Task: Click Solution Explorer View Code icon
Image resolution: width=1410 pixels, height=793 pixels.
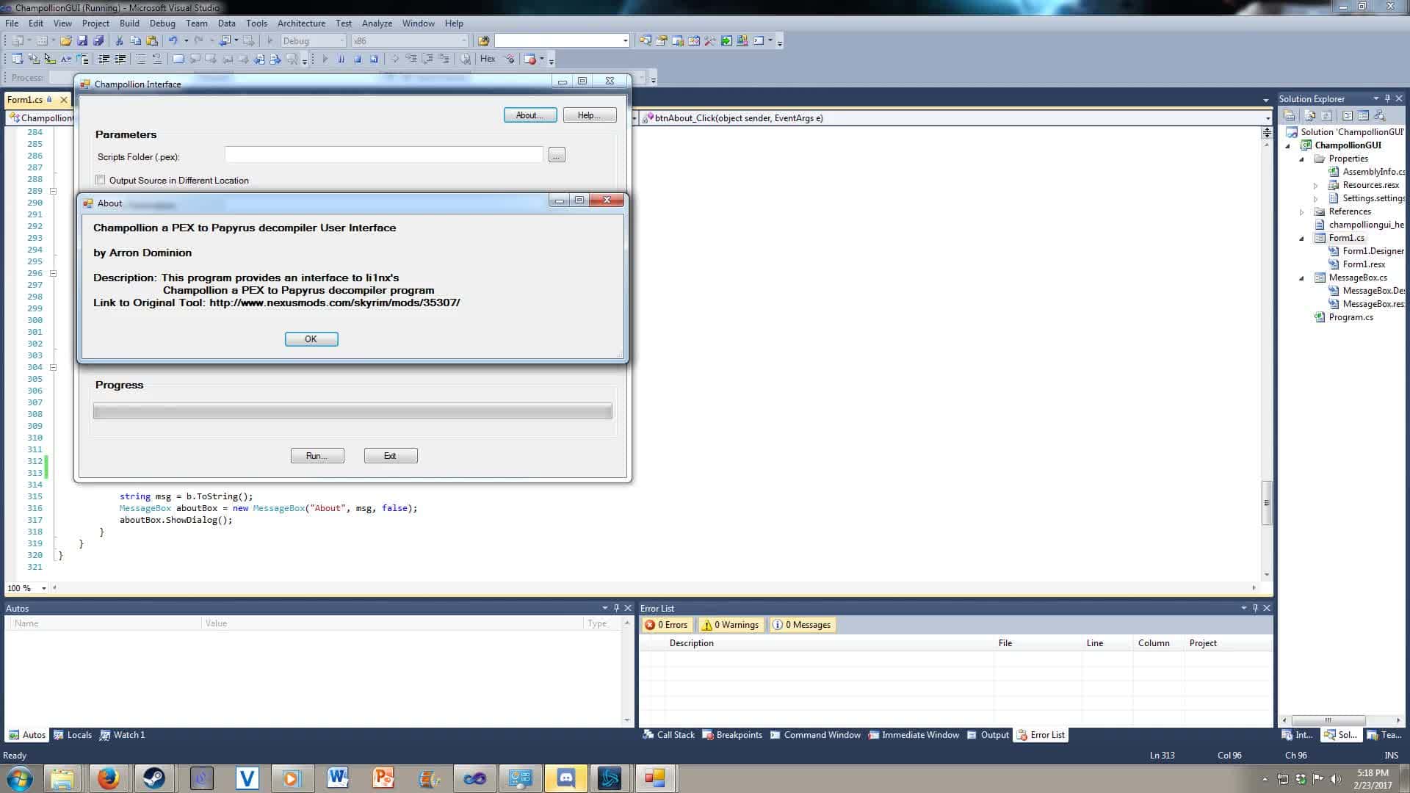Action: (x=1347, y=116)
